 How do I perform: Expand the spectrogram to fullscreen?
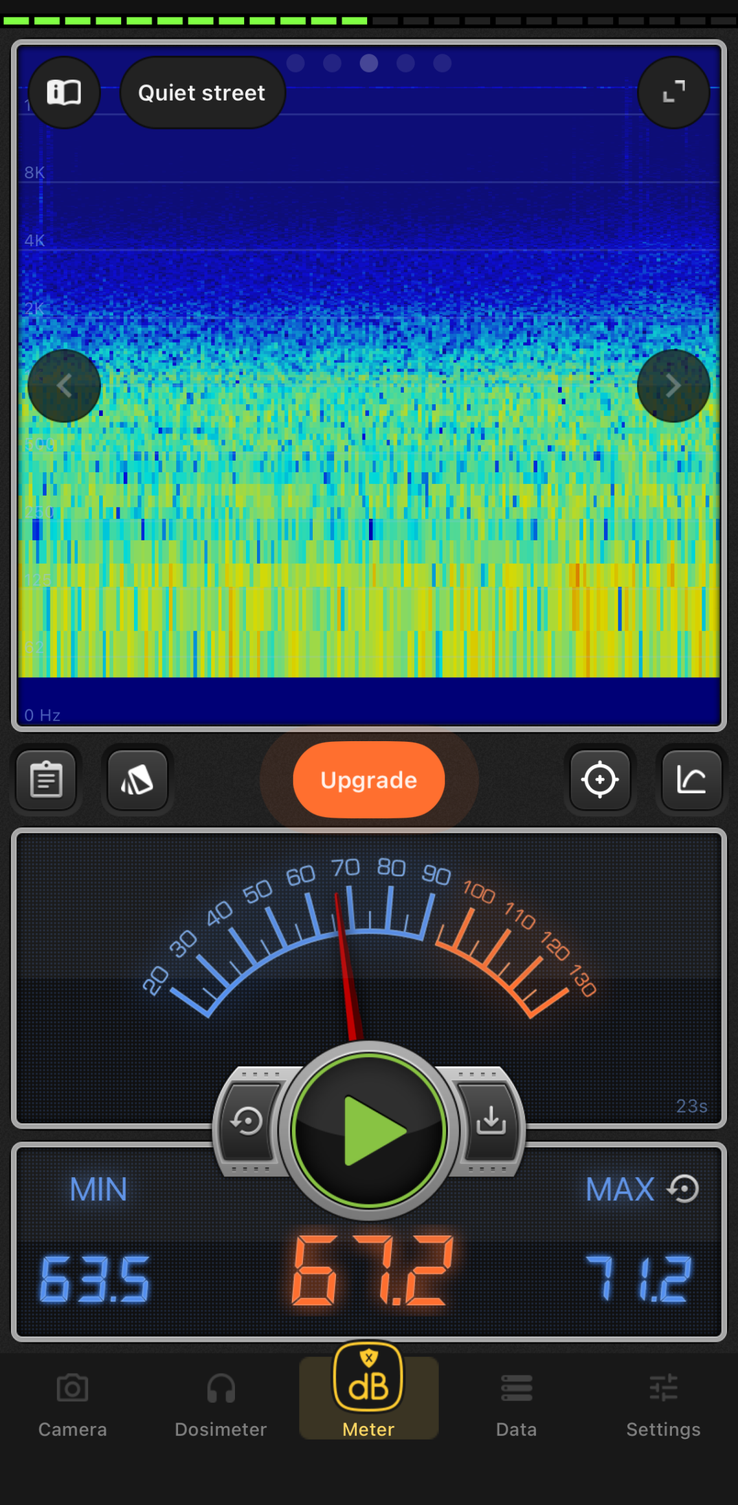[x=673, y=93]
